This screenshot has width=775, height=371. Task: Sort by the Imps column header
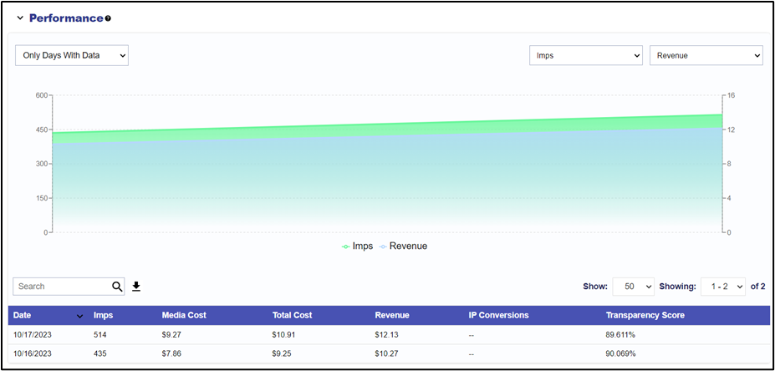click(99, 315)
